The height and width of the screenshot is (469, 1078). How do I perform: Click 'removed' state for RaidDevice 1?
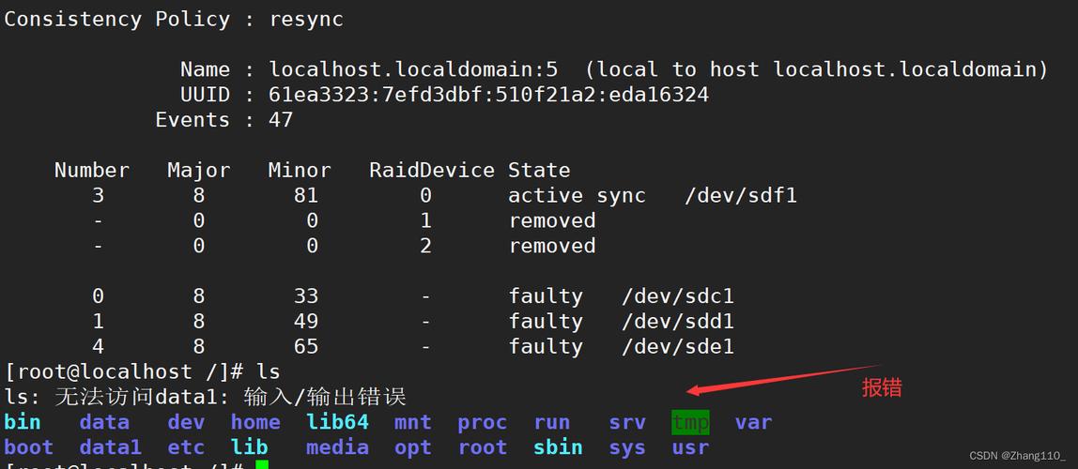click(x=552, y=220)
